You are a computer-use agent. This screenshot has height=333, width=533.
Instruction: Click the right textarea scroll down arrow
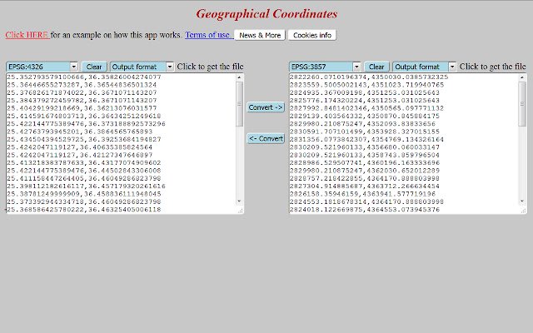point(522,201)
